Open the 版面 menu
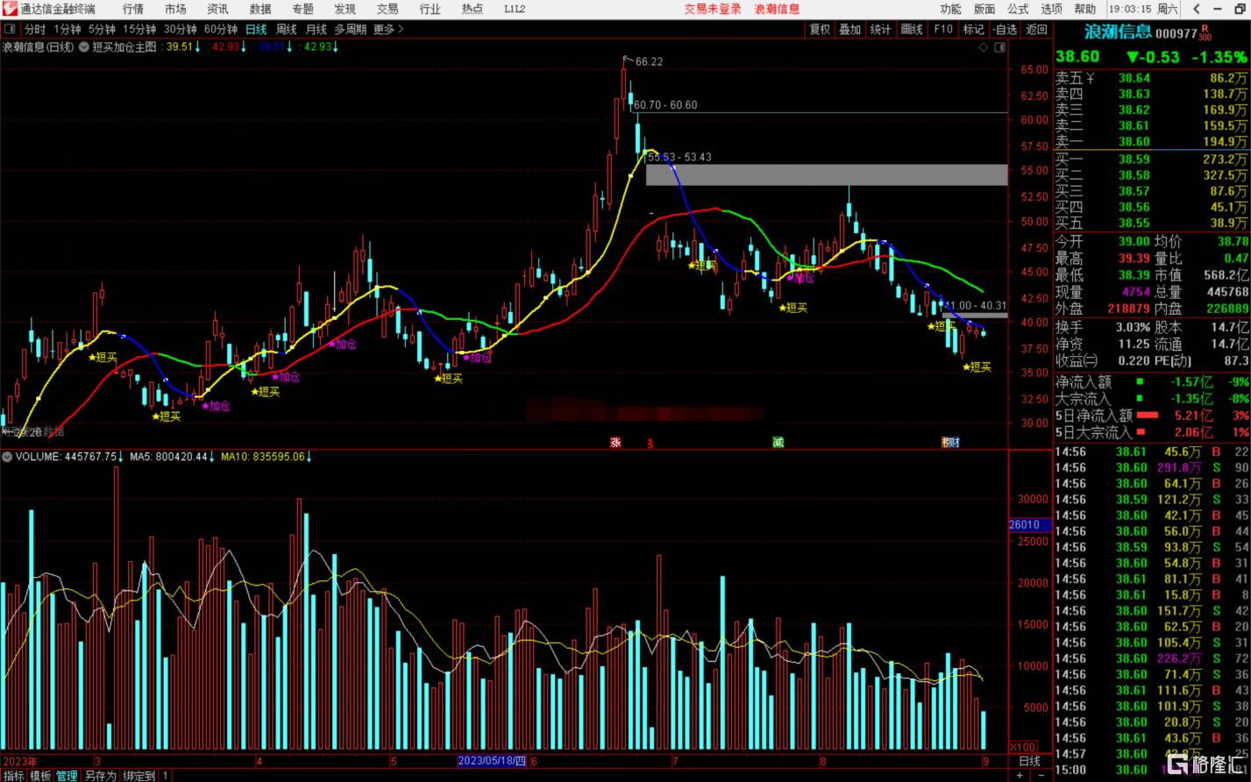The image size is (1251, 782). [x=984, y=9]
